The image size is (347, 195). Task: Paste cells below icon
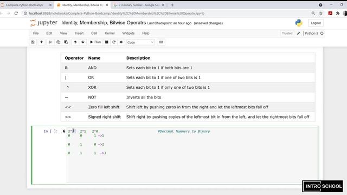pyautogui.click(x=66, y=42)
